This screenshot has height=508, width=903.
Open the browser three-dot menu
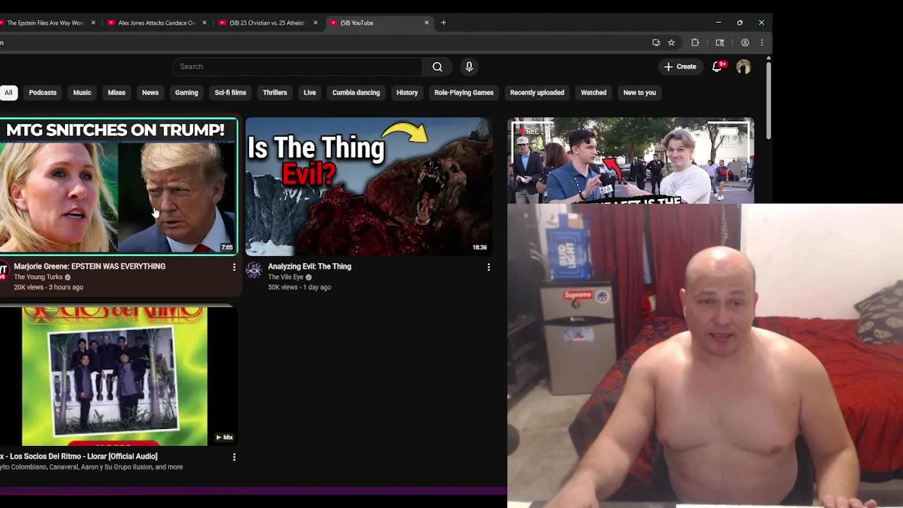pyautogui.click(x=762, y=42)
